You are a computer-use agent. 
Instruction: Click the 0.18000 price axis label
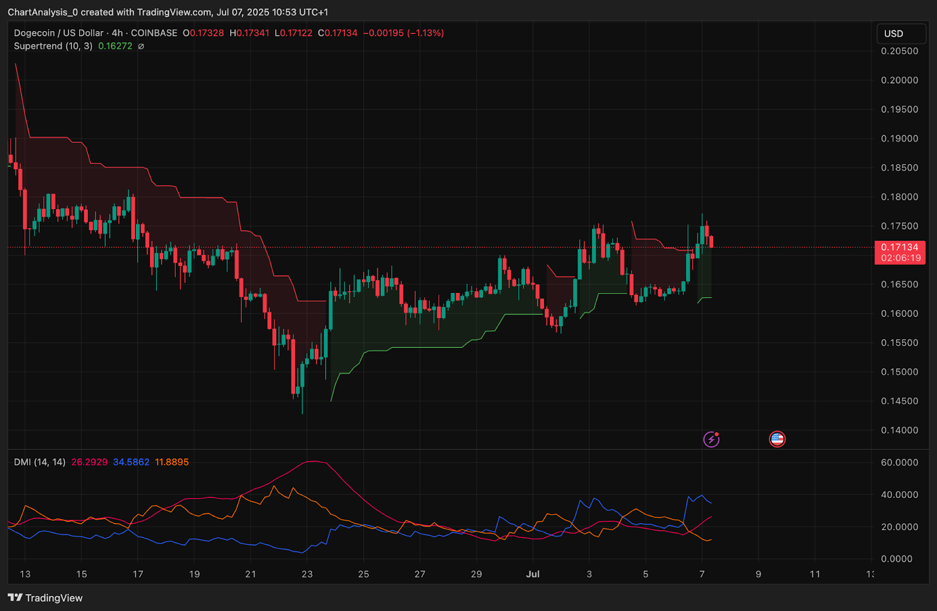(x=900, y=197)
